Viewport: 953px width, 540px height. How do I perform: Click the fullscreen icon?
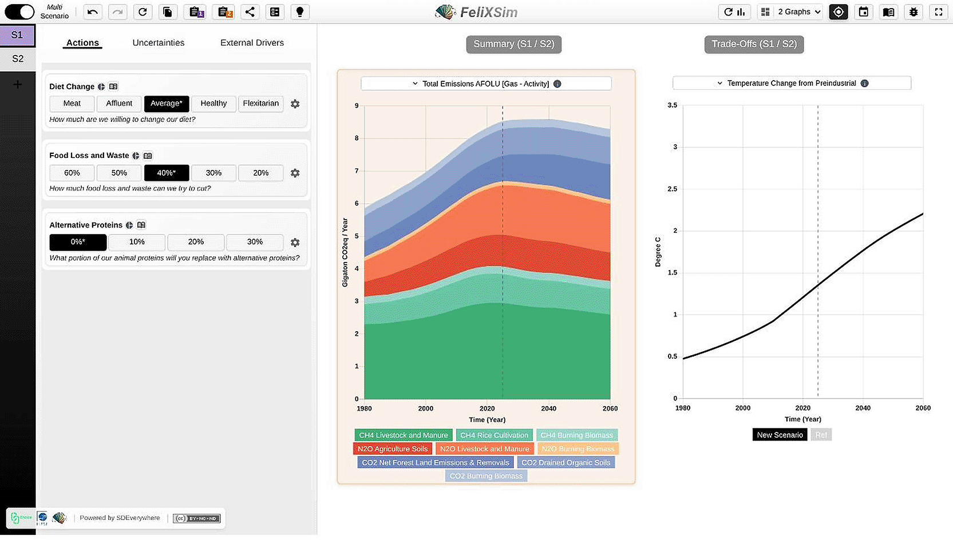[x=939, y=12]
